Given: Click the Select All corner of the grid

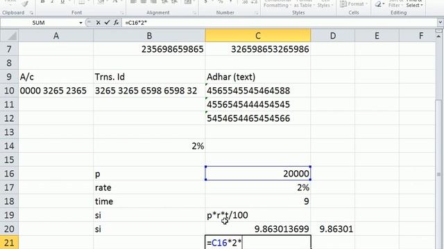Looking at the screenshot, I should click(9, 35).
